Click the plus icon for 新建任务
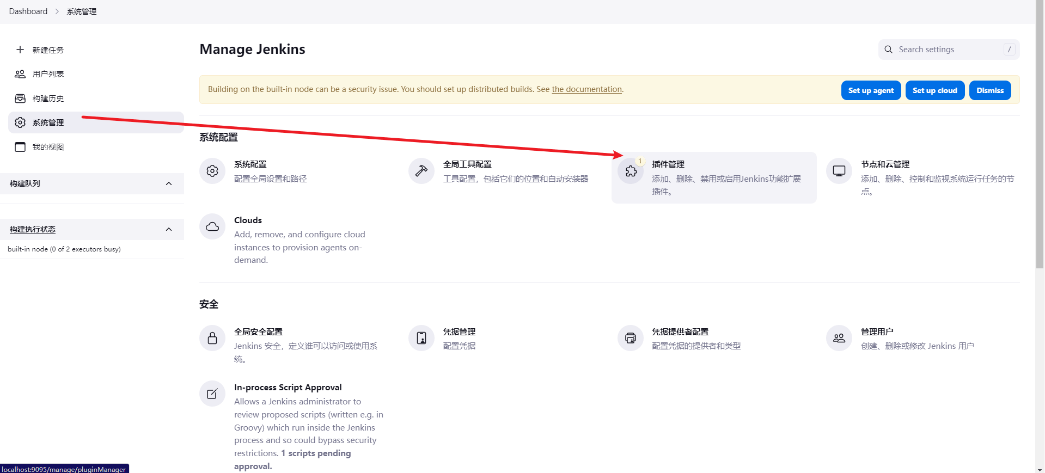Image resolution: width=1045 pixels, height=473 pixels. pos(20,50)
